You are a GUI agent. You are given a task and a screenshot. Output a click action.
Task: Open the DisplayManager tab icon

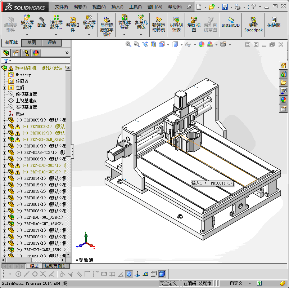click(x=36, y=53)
